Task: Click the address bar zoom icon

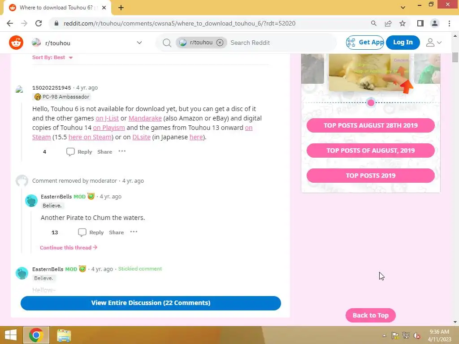Action: pyautogui.click(x=373, y=23)
